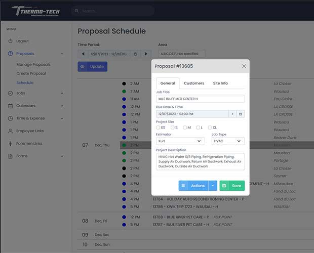Open the Actions split dropdown arrow
This screenshot has height=253, width=314.
[x=213, y=186]
